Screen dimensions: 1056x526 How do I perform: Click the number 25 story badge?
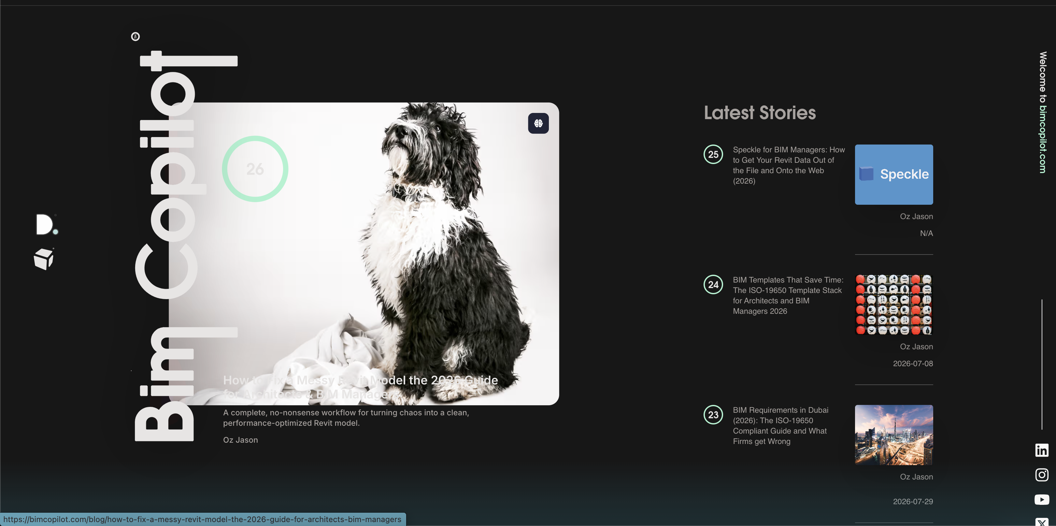click(713, 154)
